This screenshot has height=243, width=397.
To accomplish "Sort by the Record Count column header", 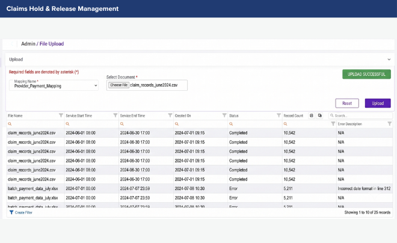I will [293, 115].
